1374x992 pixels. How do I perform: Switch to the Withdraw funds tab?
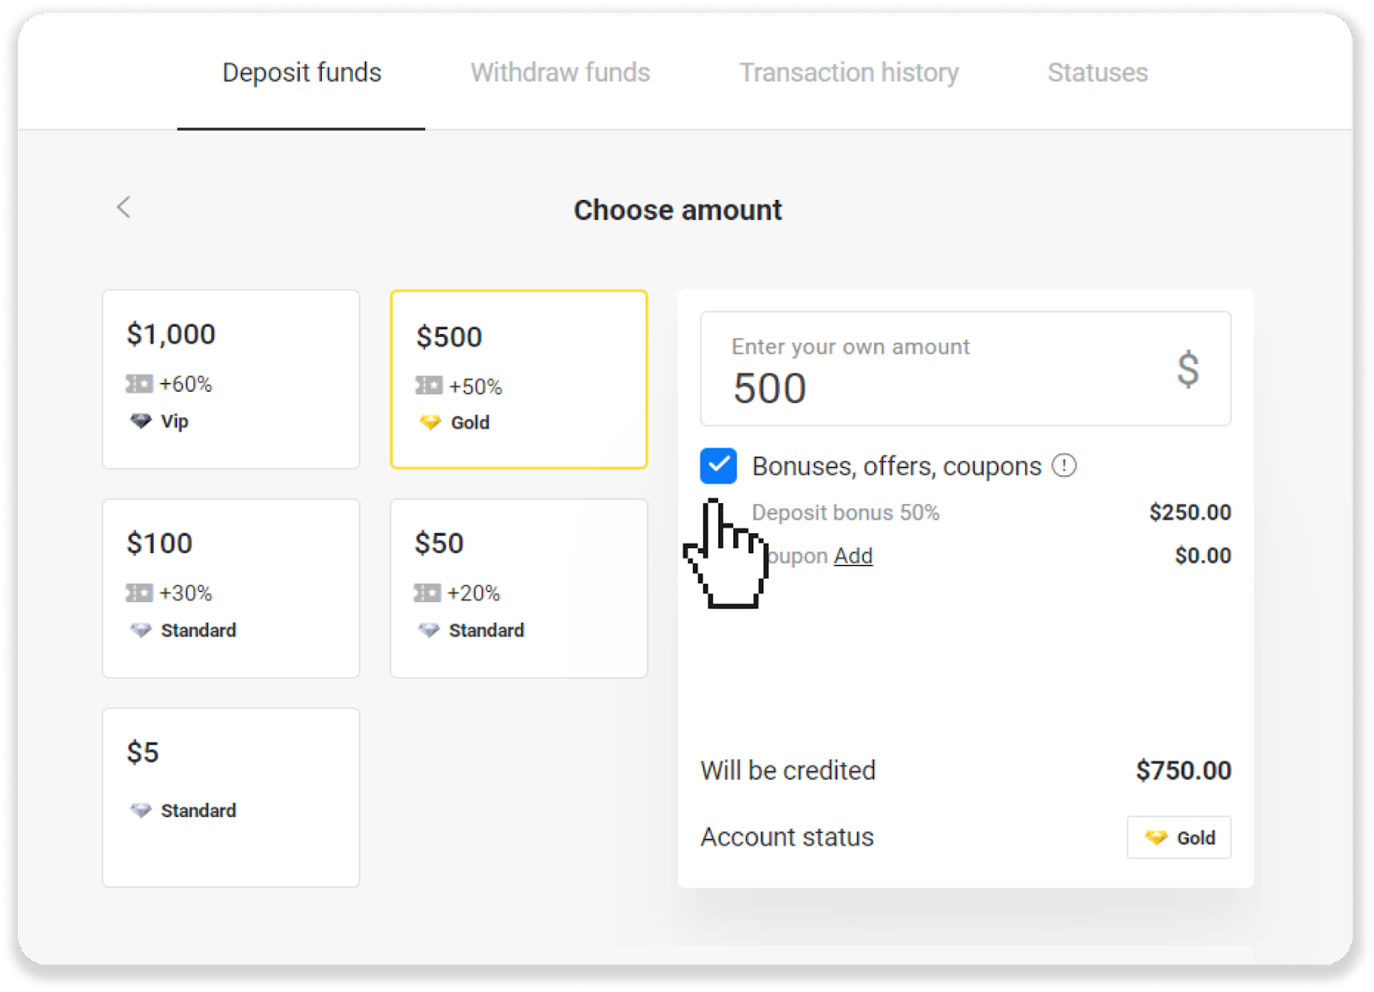pos(560,73)
